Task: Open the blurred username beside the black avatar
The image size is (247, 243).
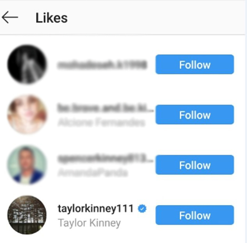Action: pos(102,65)
